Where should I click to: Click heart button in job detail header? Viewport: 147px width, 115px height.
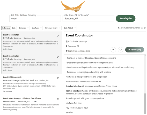(x=121, y=50)
